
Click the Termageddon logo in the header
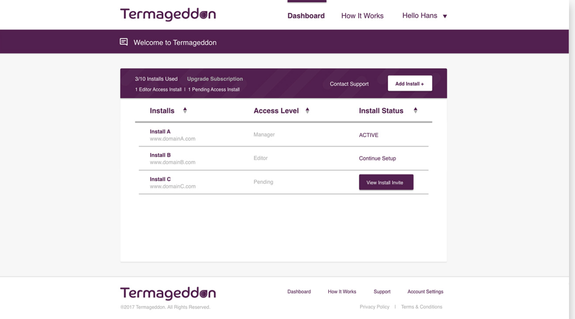tap(168, 14)
